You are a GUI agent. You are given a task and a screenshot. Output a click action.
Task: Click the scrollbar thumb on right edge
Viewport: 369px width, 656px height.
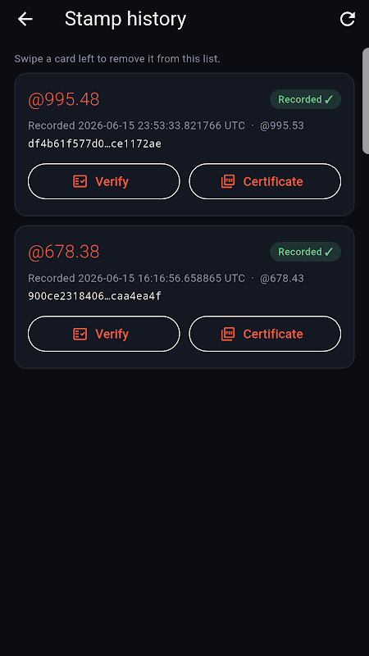(366, 101)
